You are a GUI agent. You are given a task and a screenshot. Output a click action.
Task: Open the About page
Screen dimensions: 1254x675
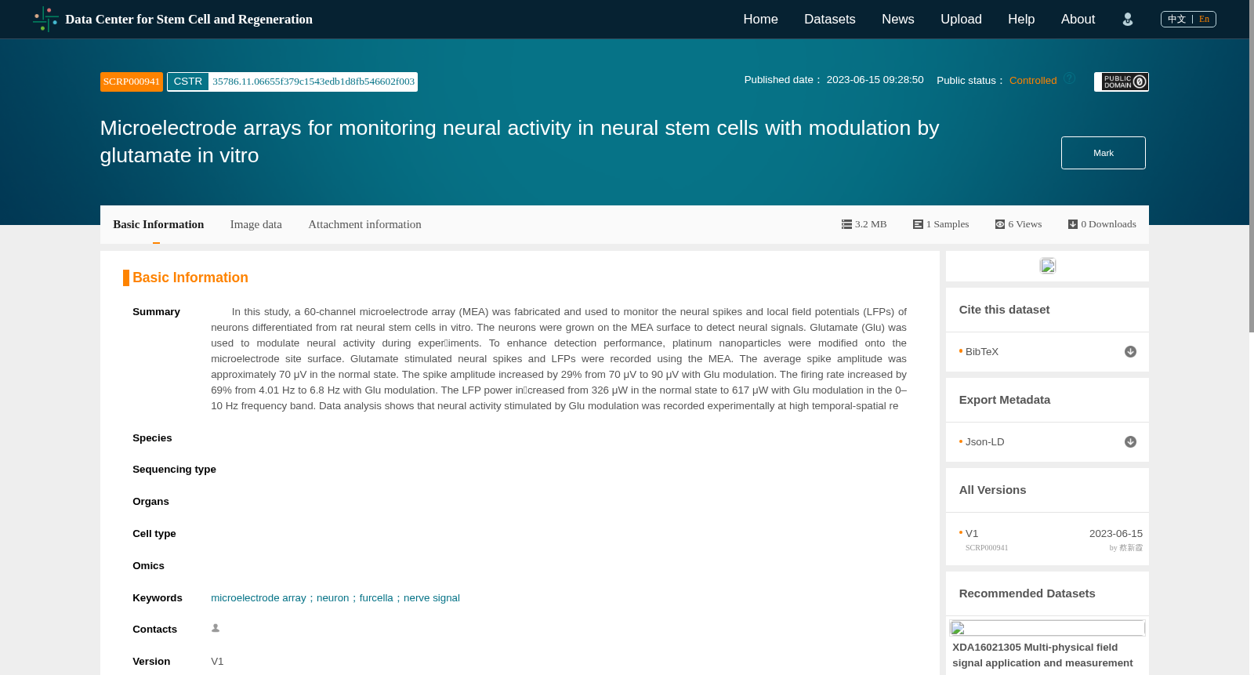[x=1078, y=19]
